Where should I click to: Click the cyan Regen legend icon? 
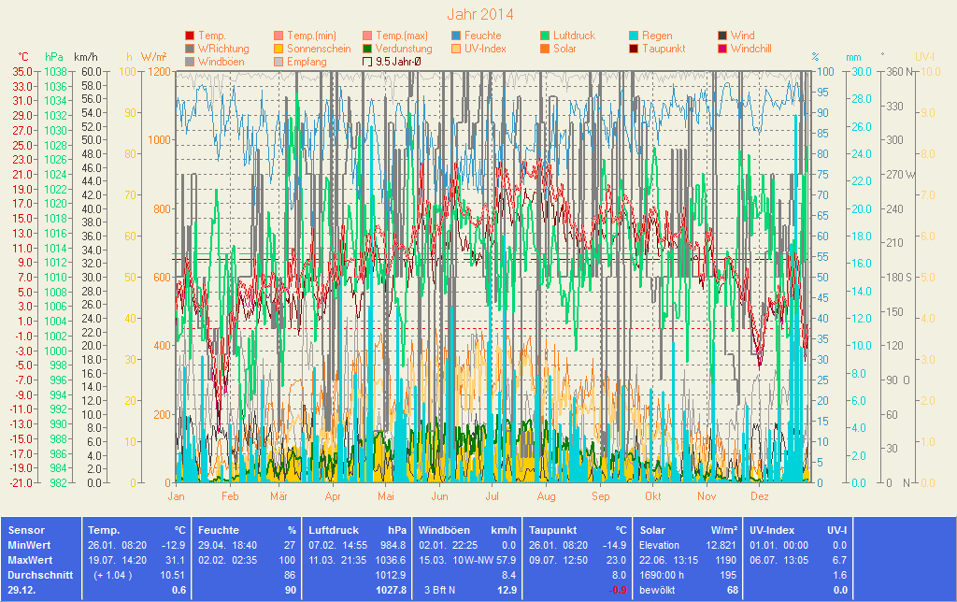point(634,36)
